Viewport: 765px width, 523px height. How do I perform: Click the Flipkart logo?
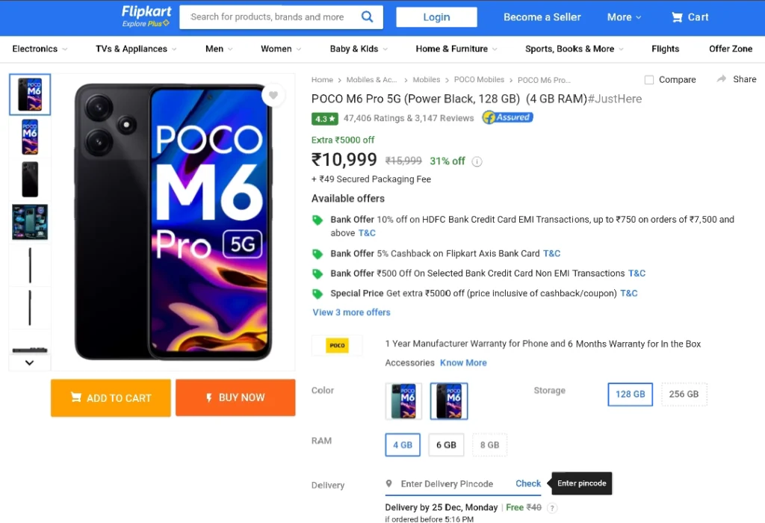pyautogui.click(x=146, y=16)
